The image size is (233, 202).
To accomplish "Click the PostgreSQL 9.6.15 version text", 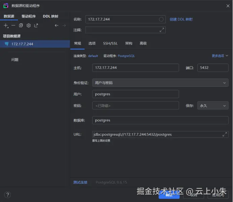I will (111, 182).
